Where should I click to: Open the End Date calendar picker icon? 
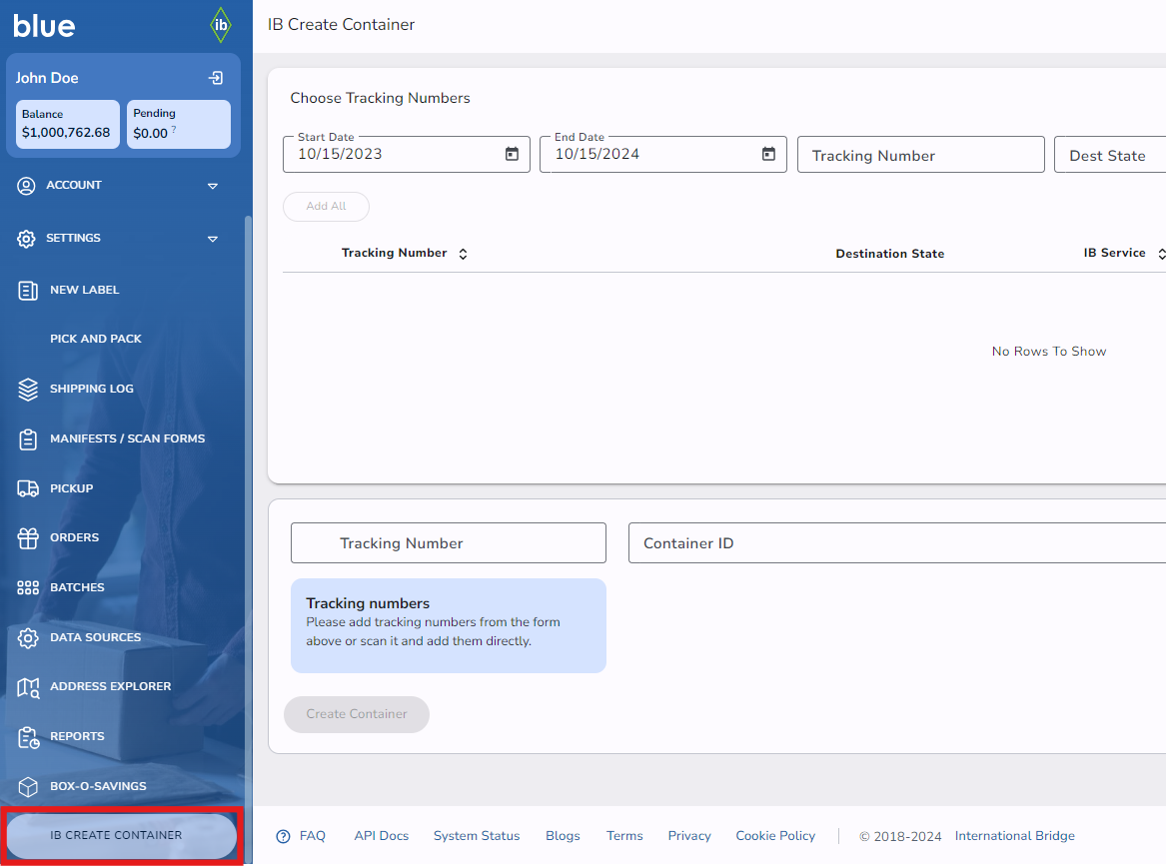768,154
